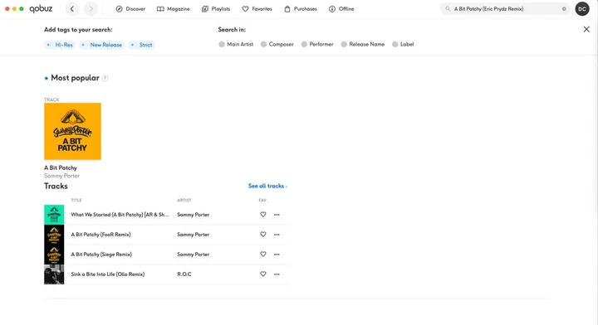Open the A Bit Patchy track title link
Screen dimensions: 598x325
click(61, 167)
